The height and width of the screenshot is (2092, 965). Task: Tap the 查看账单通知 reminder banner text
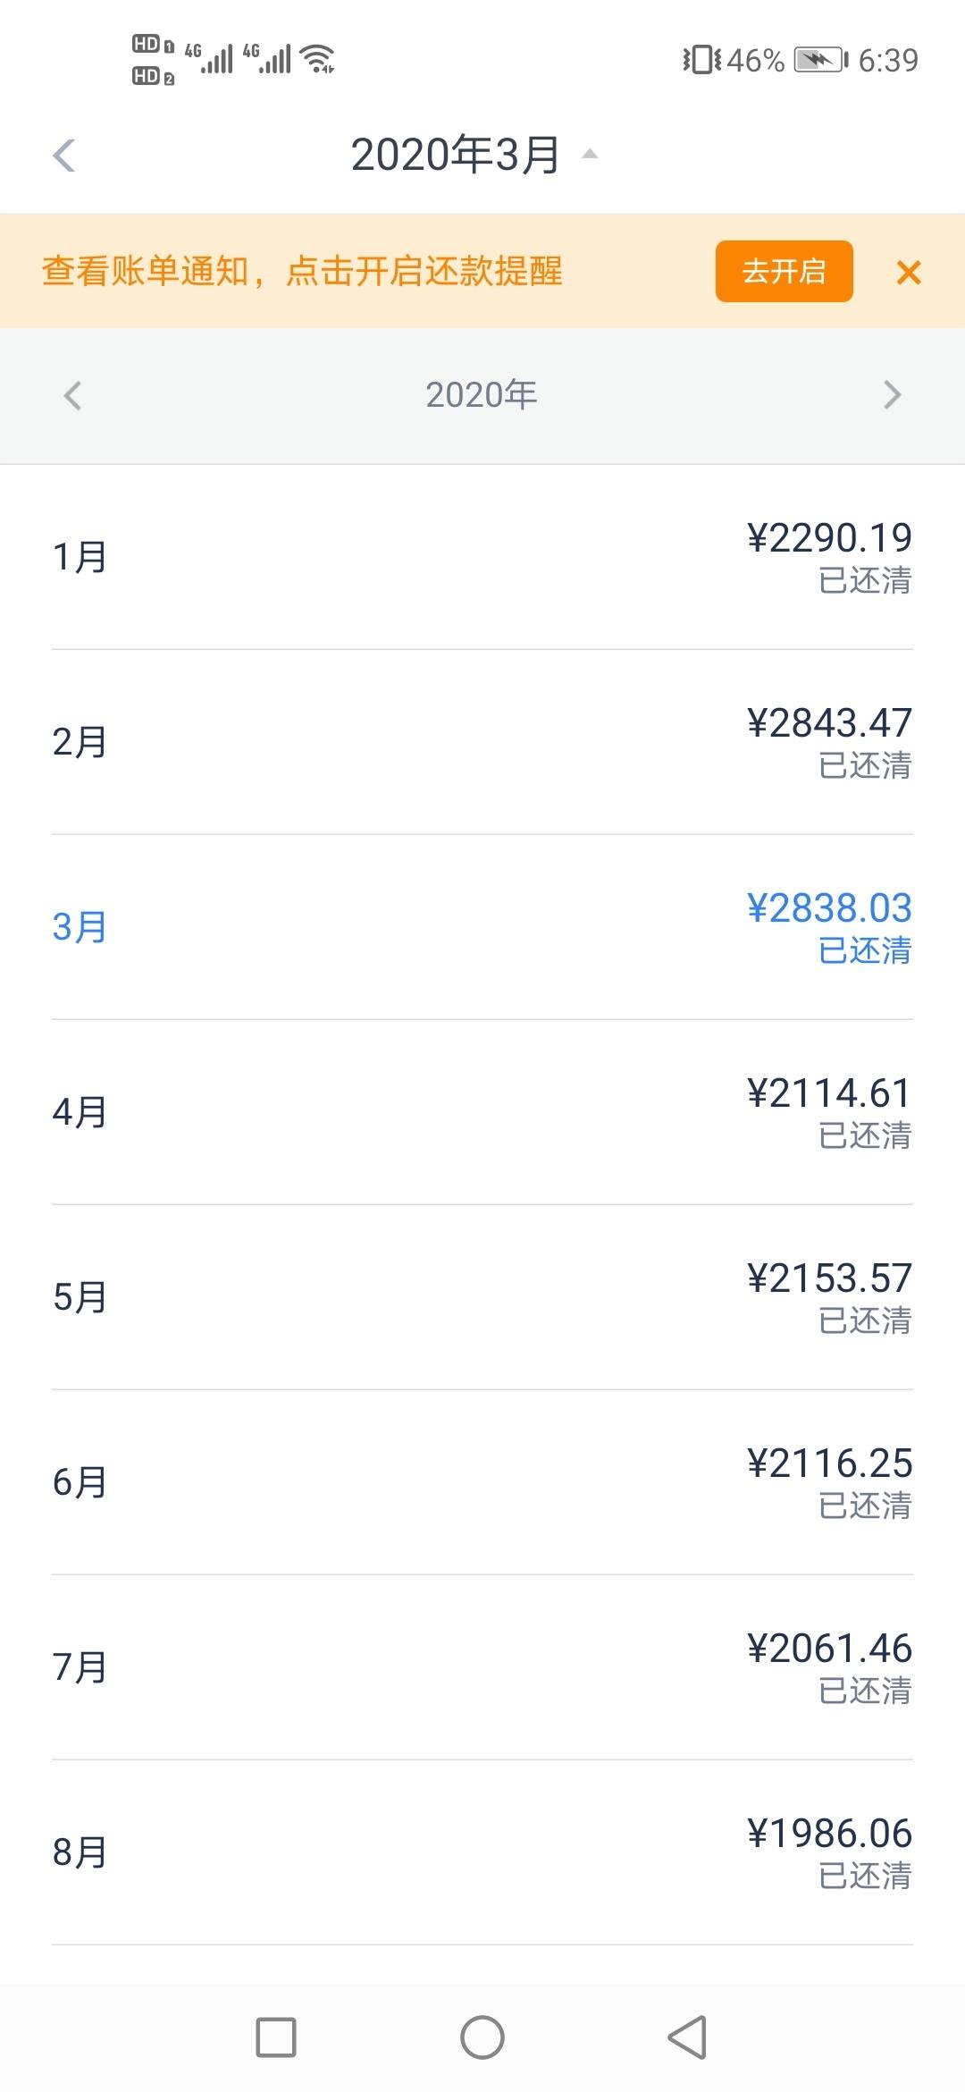pos(302,271)
